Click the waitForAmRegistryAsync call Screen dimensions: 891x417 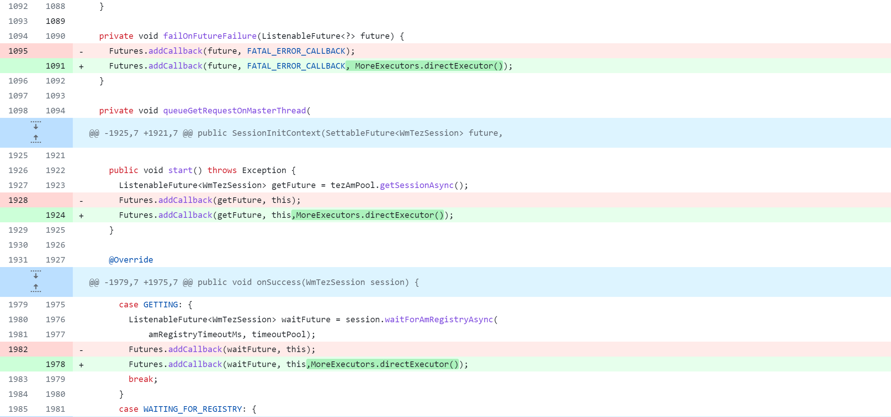pyautogui.click(x=439, y=319)
